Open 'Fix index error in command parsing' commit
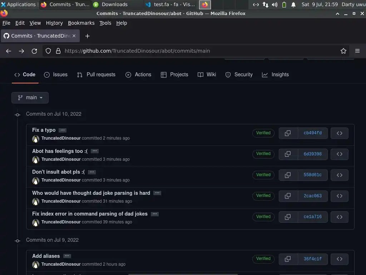The width and height of the screenshot is (366, 275). [x=90, y=214]
